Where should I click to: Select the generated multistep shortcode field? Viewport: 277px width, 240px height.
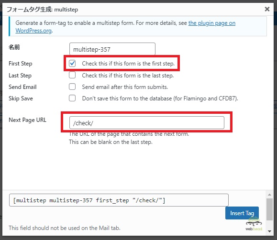(119, 200)
